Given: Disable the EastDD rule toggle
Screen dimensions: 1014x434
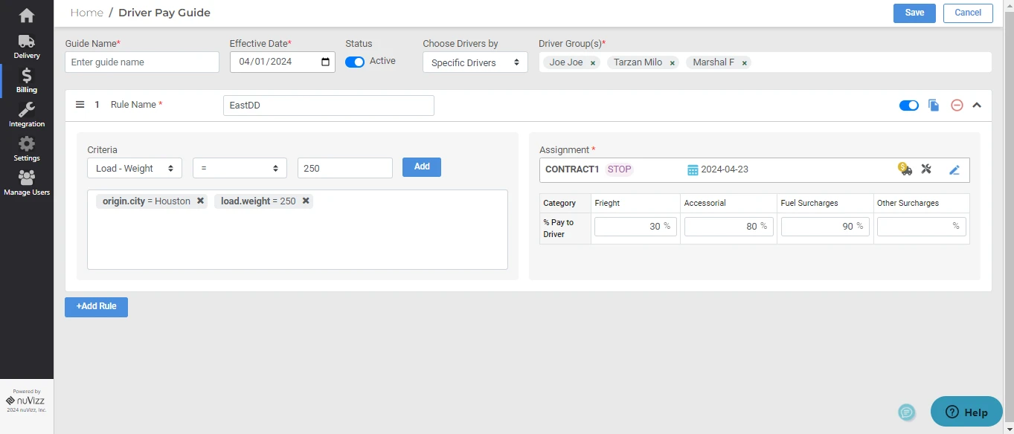Looking at the screenshot, I should (908, 106).
